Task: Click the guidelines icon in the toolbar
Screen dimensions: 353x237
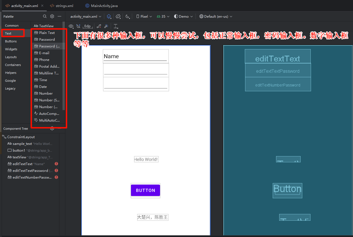Action: click(x=116, y=26)
